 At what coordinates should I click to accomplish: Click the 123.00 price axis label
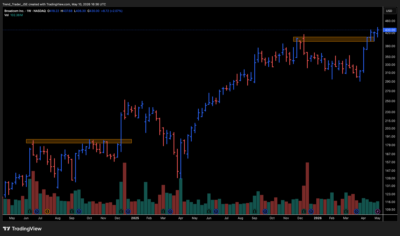(390, 194)
